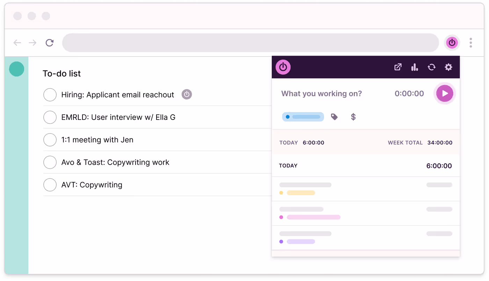Image resolution: width=489 pixels, height=281 pixels.
Task: Click the browser back arrow
Action: (17, 43)
